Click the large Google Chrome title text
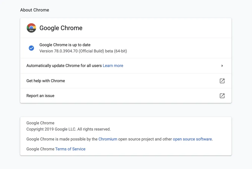This screenshot has height=169, width=252. click(61, 28)
